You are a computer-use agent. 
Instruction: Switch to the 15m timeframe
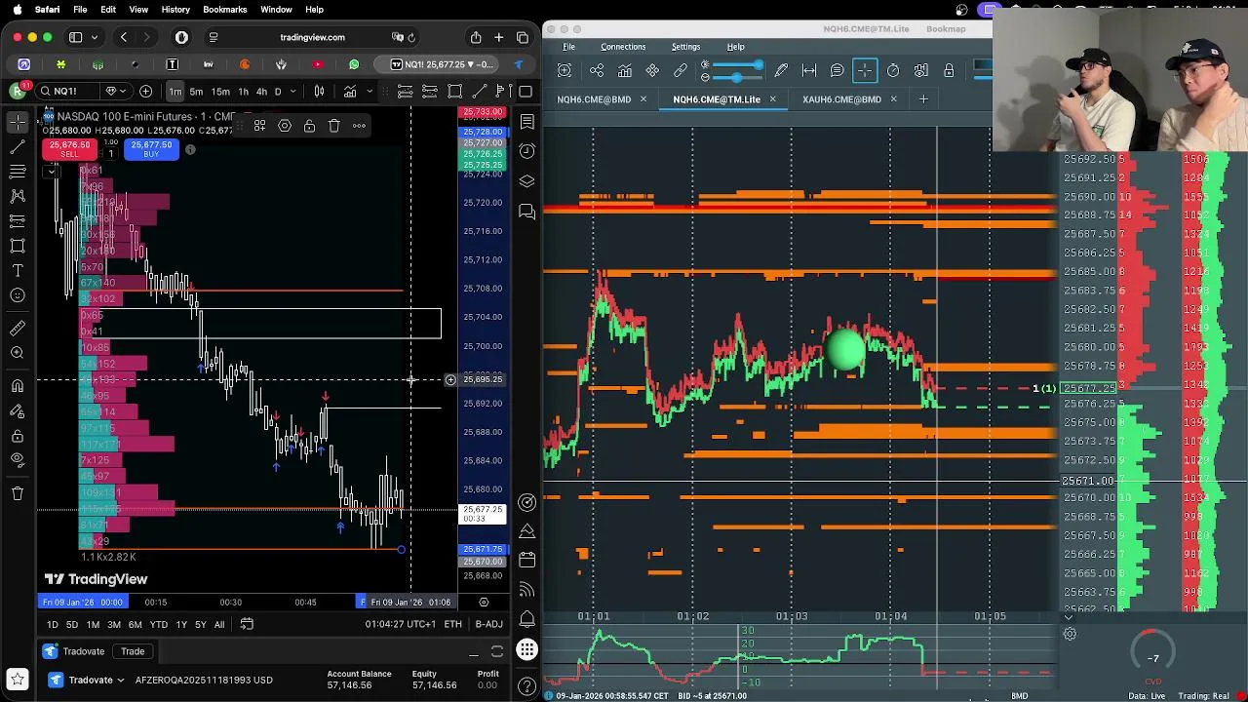click(221, 92)
